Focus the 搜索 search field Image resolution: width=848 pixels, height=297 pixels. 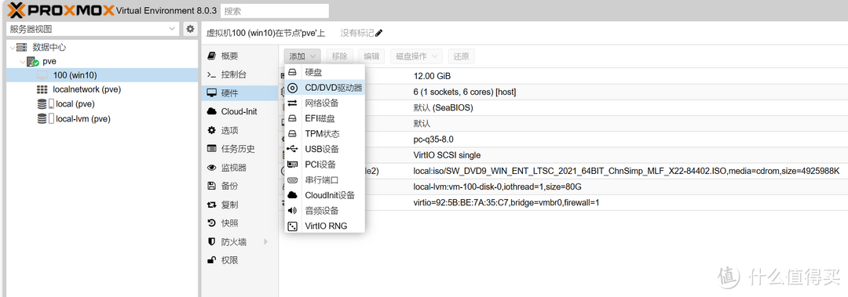pyautogui.click(x=275, y=11)
